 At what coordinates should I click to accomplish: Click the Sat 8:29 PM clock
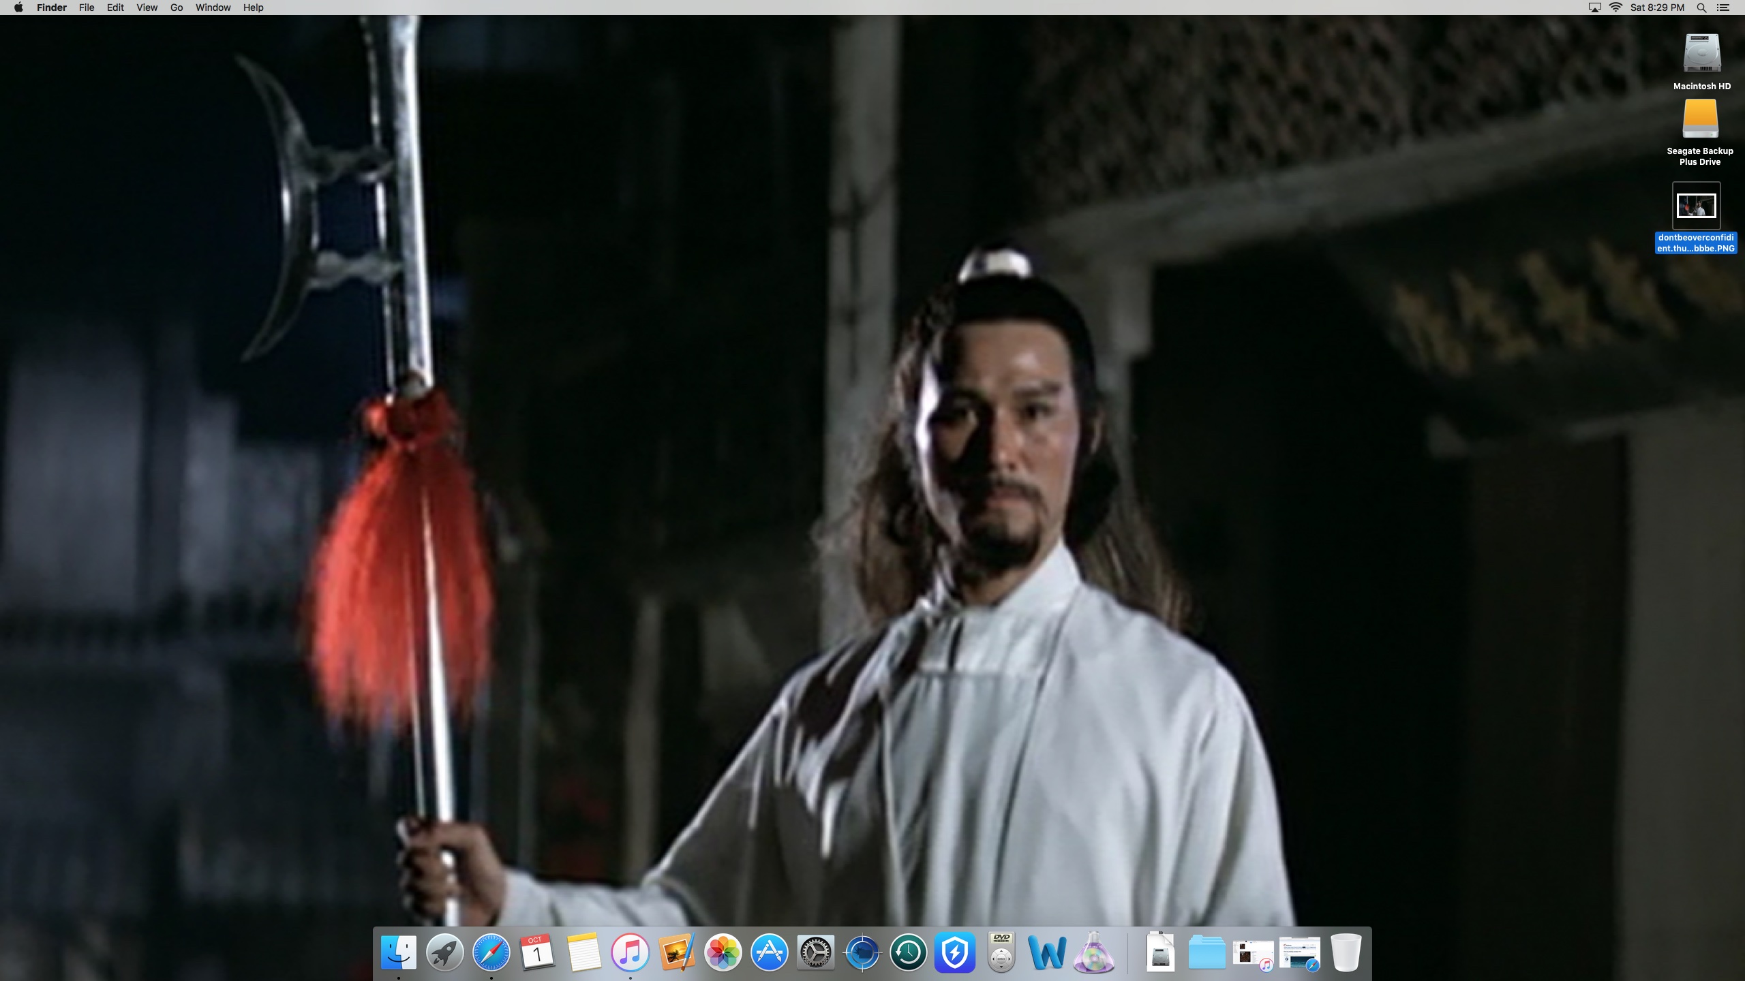(x=1657, y=7)
